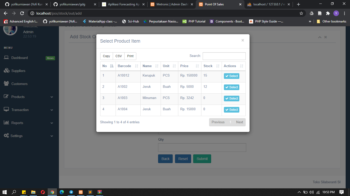Expand the Products submenu chevron

click(52, 97)
